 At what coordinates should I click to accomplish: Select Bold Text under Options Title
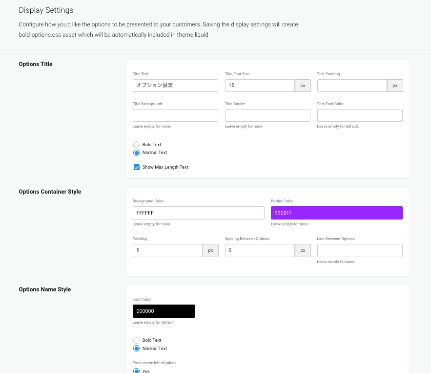[137, 145]
